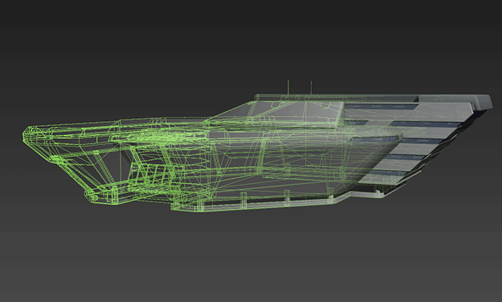Select the flat bottom hull plate
The image size is (502, 302).
(x=256, y=204)
